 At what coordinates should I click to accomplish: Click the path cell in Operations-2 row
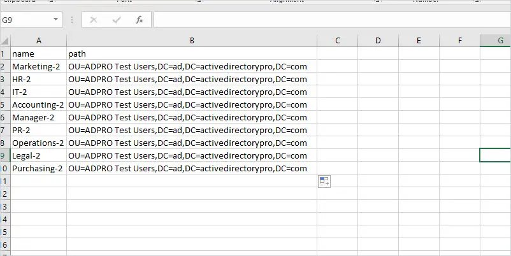click(x=192, y=143)
